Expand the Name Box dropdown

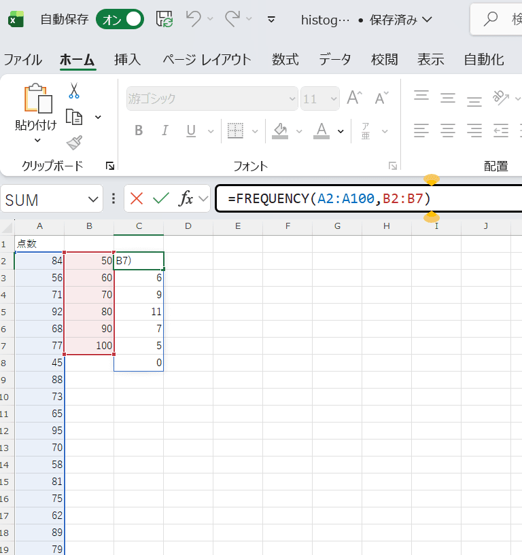(x=93, y=199)
